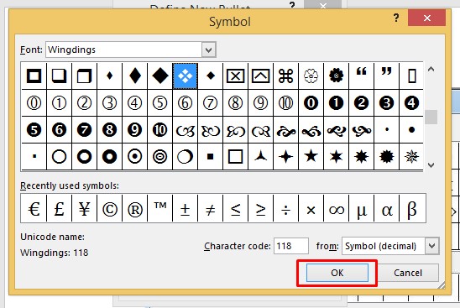This screenshot has height=308, width=460.
Task: Choose the infinity sign from recent symbols
Action: [337, 209]
